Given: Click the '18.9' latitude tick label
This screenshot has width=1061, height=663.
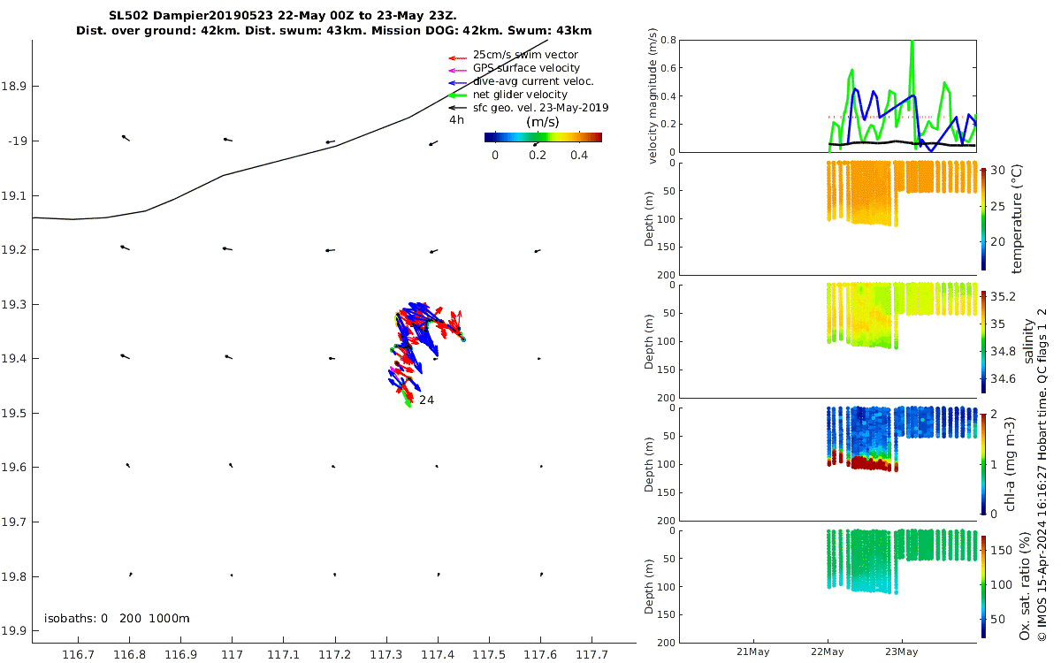Looking at the screenshot, I should click(13, 86).
